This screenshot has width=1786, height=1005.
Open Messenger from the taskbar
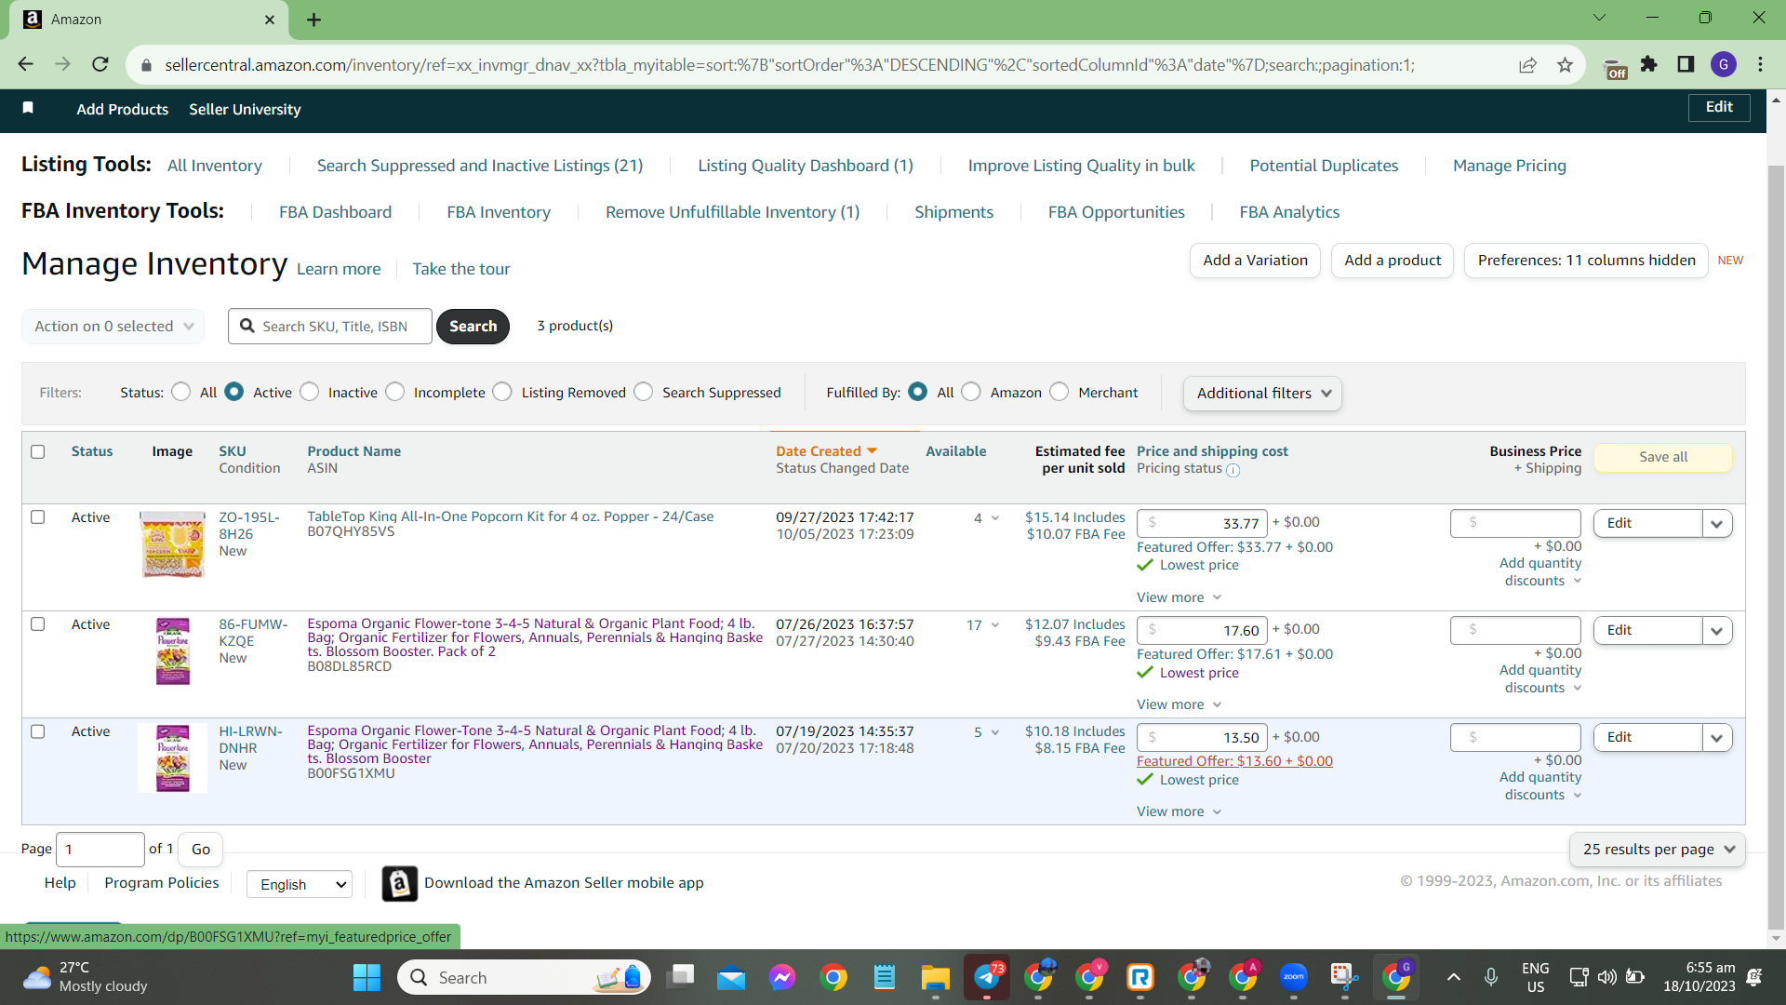[782, 977]
